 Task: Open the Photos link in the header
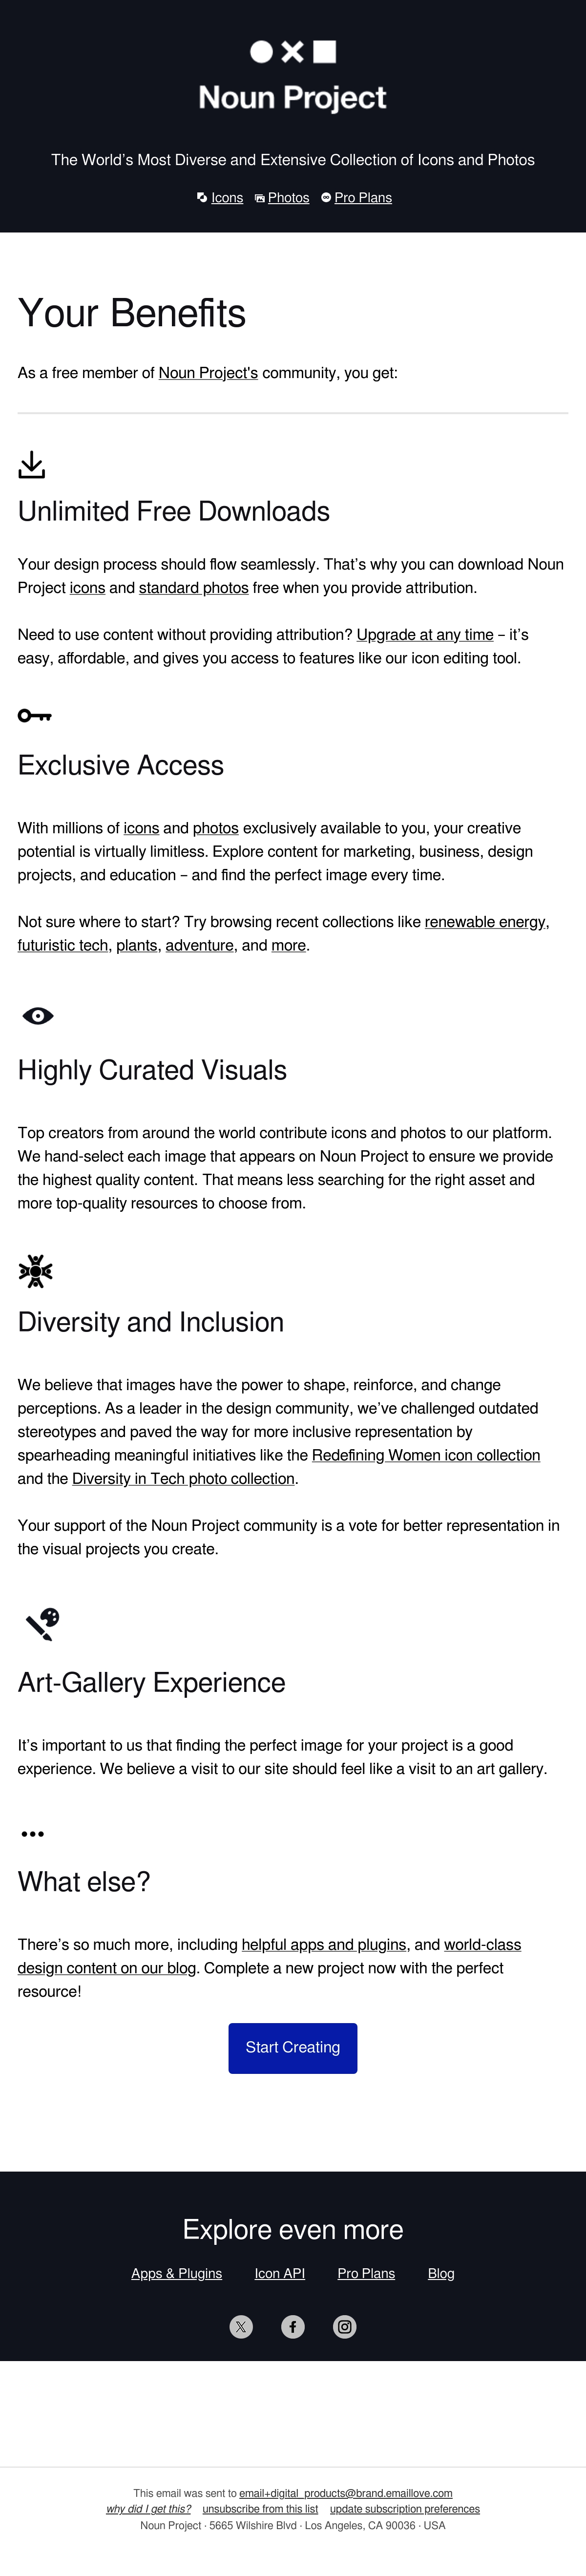288,198
